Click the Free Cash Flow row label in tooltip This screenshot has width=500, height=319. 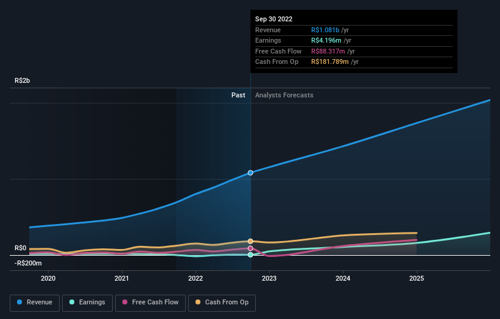[278, 51]
